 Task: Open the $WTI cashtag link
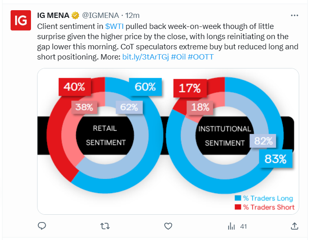pyautogui.click(x=115, y=26)
